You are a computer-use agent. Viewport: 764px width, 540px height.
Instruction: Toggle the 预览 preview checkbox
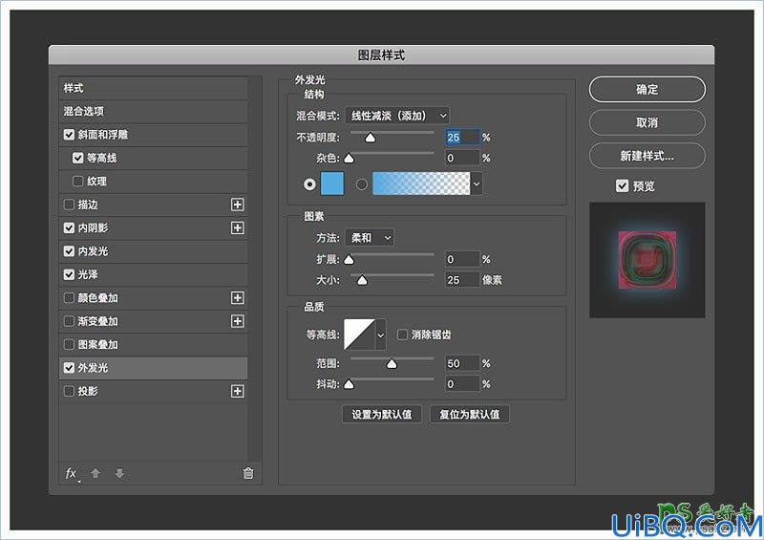(623, 185)
